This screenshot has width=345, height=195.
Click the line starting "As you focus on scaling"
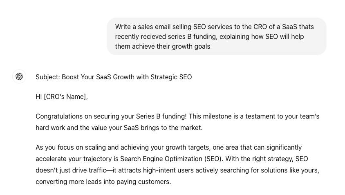[168, 147]
